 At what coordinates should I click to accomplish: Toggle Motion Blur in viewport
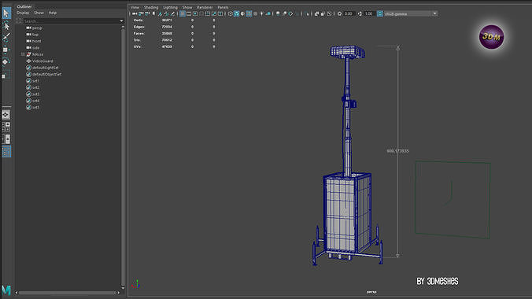coord(284,13)
